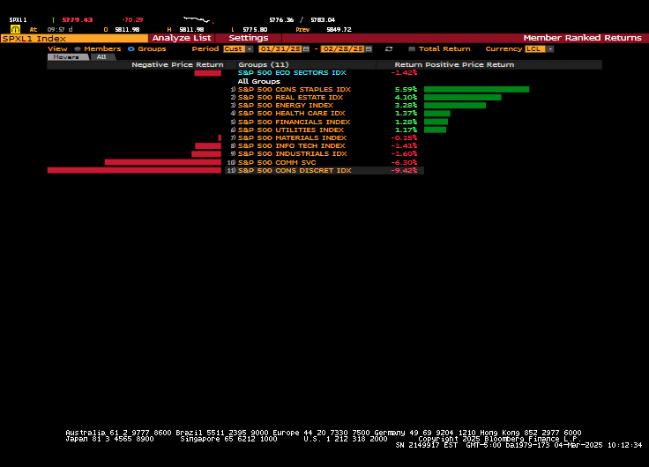Viewport: 649px width, 467px height.
Task: Open calendar picker for end date 02/28/25
Action: (x=369, y=48)
